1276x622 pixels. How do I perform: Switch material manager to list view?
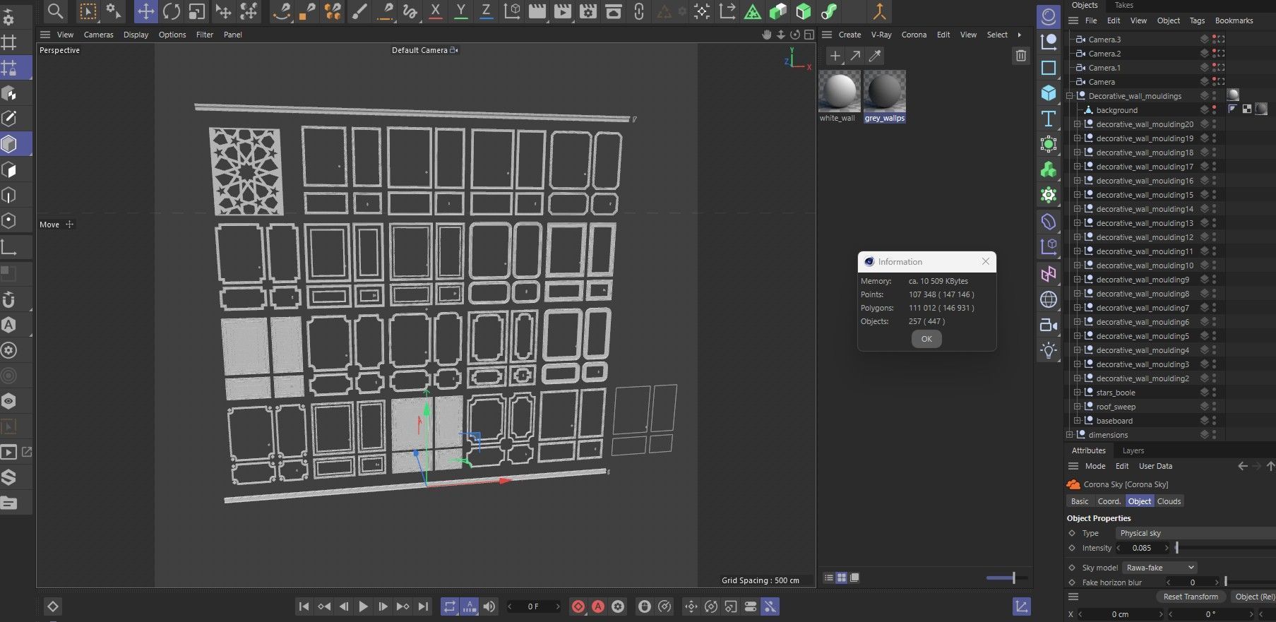[829, 578]
